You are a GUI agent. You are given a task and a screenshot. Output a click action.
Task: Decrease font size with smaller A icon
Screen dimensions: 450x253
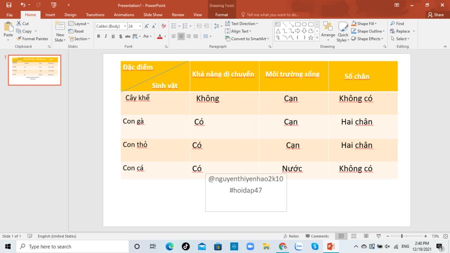coord(154,26)
